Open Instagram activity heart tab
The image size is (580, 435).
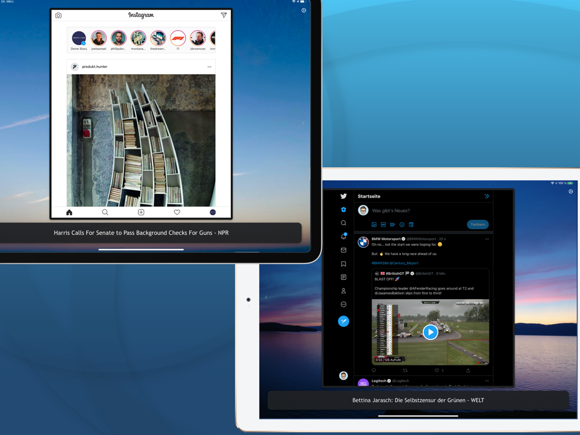coord(177,212)
